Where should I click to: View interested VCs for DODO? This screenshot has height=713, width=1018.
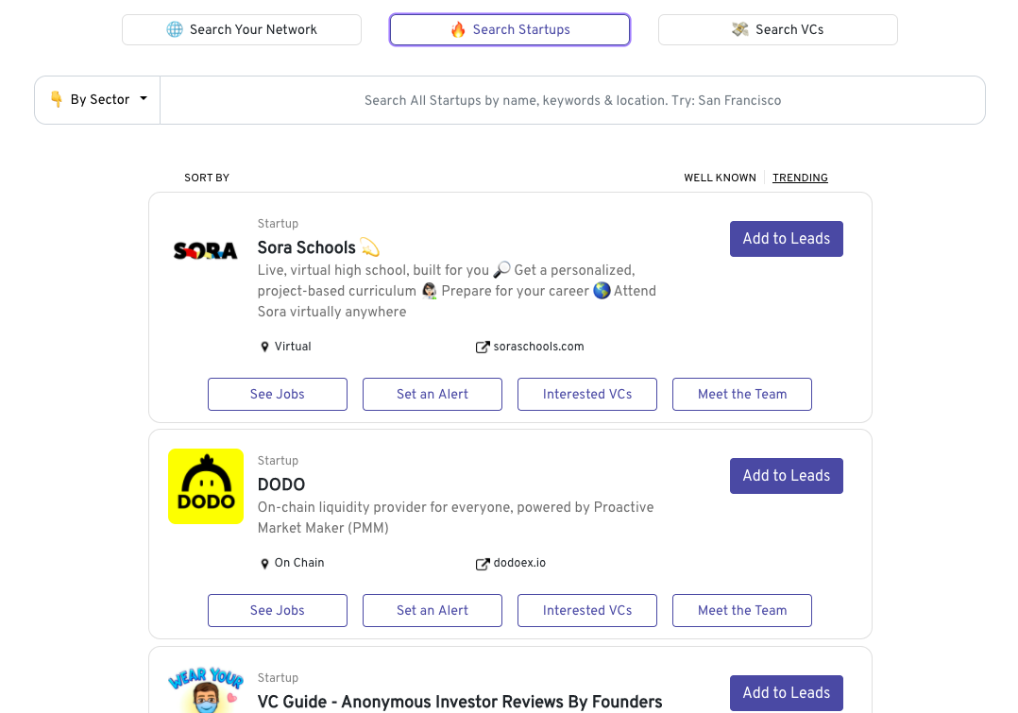[587, 611]
